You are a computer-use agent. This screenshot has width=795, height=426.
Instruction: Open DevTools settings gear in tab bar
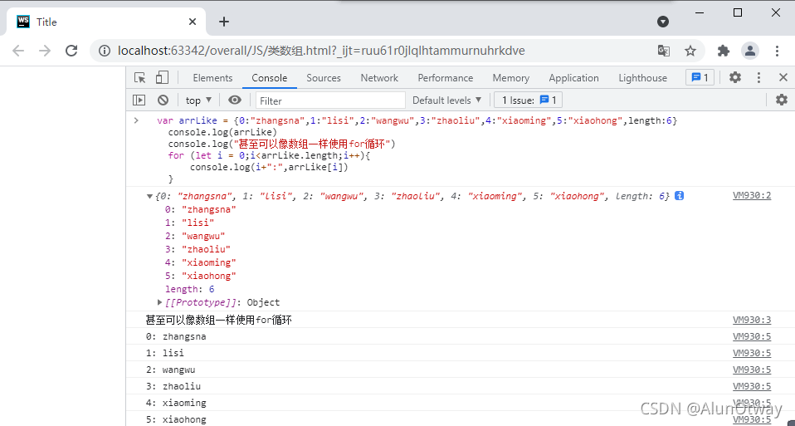734,77
